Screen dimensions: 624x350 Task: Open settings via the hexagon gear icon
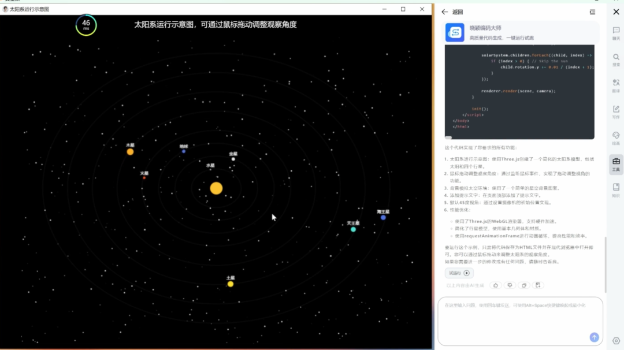[x=616, y=341]
